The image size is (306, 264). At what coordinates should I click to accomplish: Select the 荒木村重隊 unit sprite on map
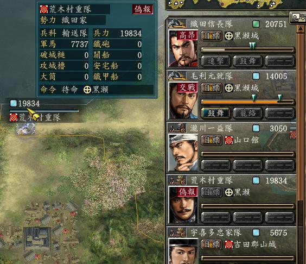[25, 129]
